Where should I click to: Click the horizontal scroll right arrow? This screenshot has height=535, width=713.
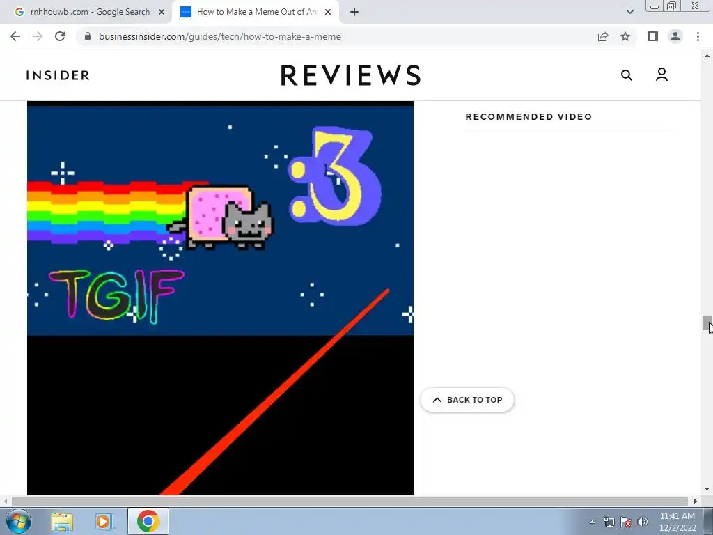click(x=696, y=501)
